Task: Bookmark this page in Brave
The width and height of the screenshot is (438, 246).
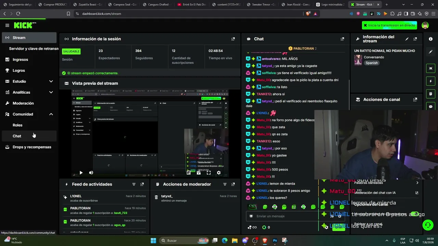Action: tap(68, 14)
